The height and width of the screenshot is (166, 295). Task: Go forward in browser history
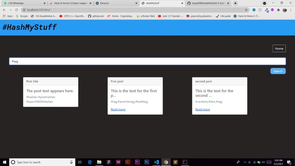[10, 10]
